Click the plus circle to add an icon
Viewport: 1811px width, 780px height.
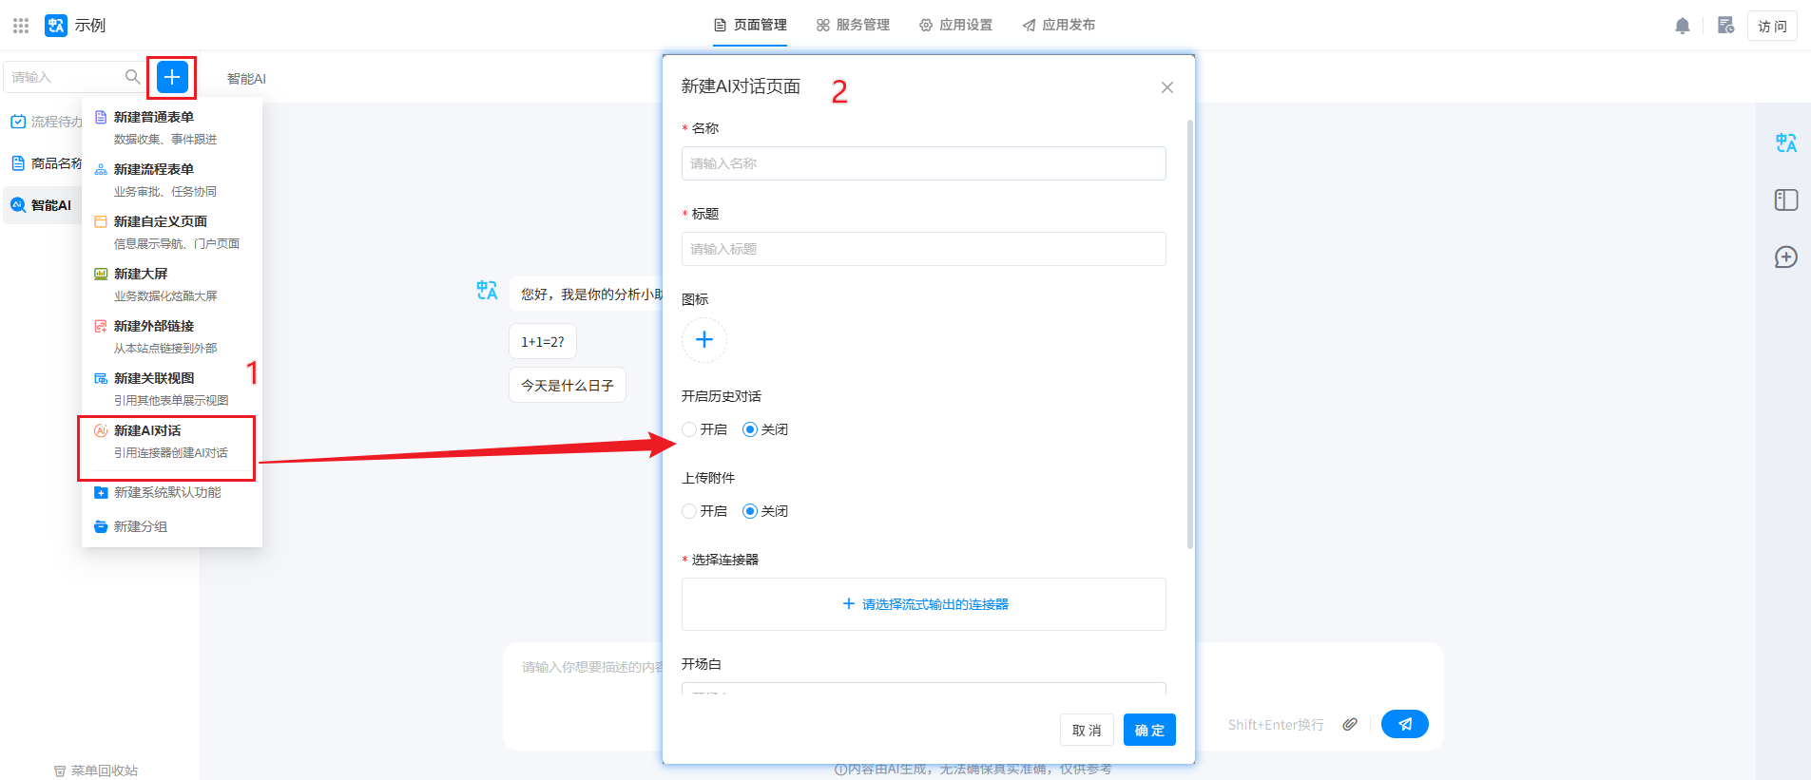(704, 340)
